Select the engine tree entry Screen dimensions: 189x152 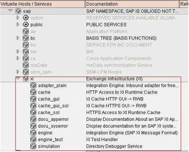click(45, 133)
